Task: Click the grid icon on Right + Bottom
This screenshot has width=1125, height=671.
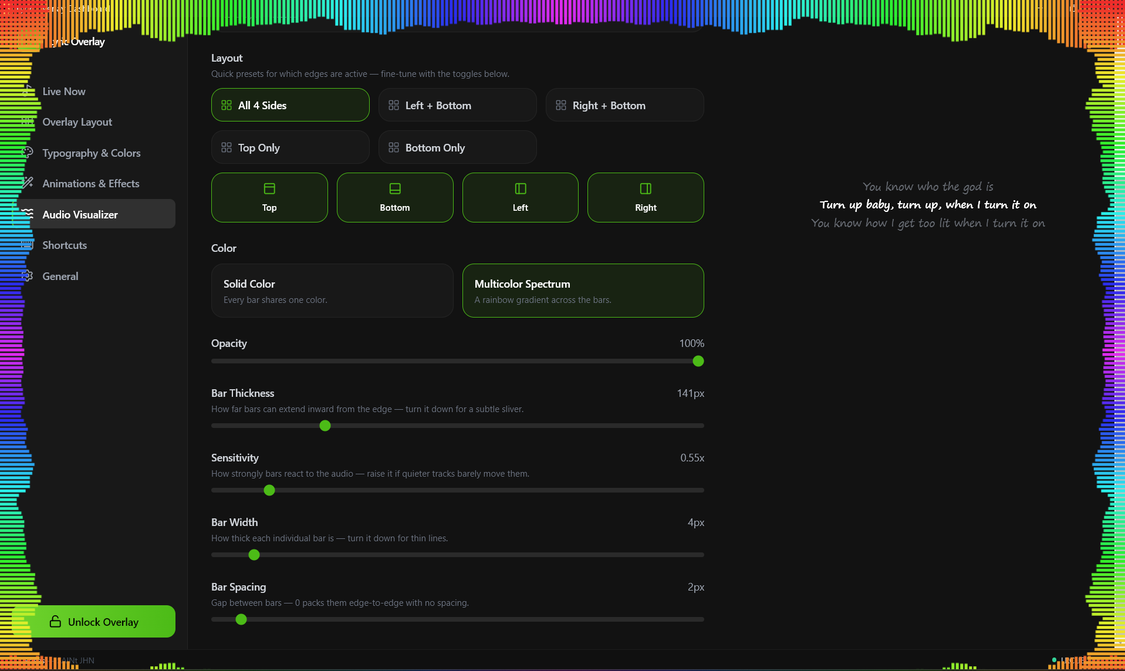Action: [561, 105]
